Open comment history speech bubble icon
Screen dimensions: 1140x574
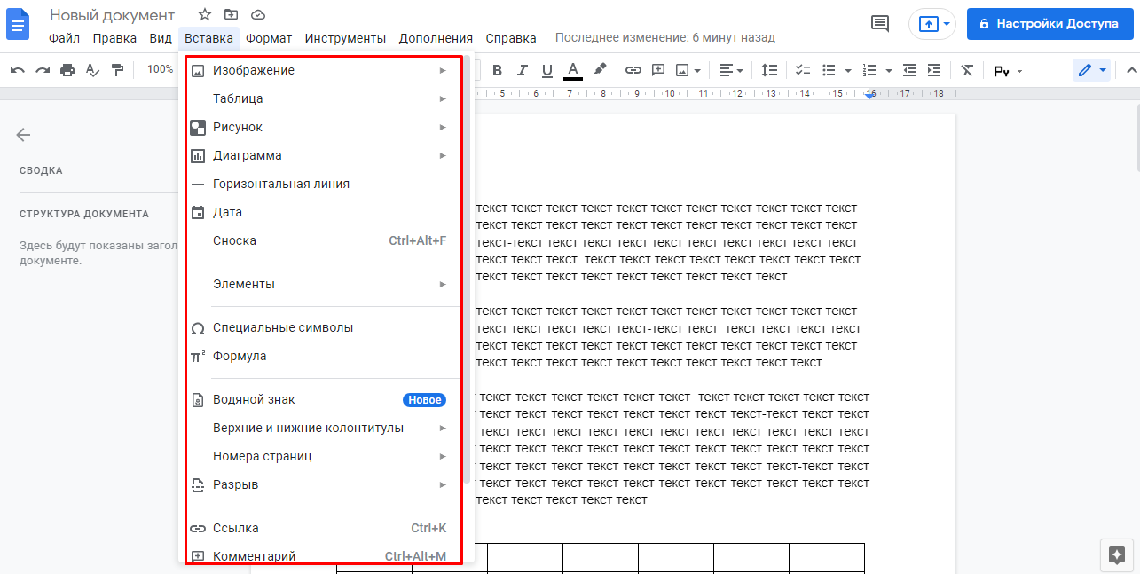pos(880,24)
